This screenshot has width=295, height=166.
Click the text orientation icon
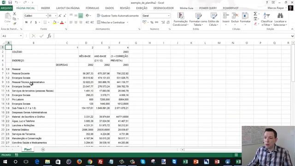point(87,16)
